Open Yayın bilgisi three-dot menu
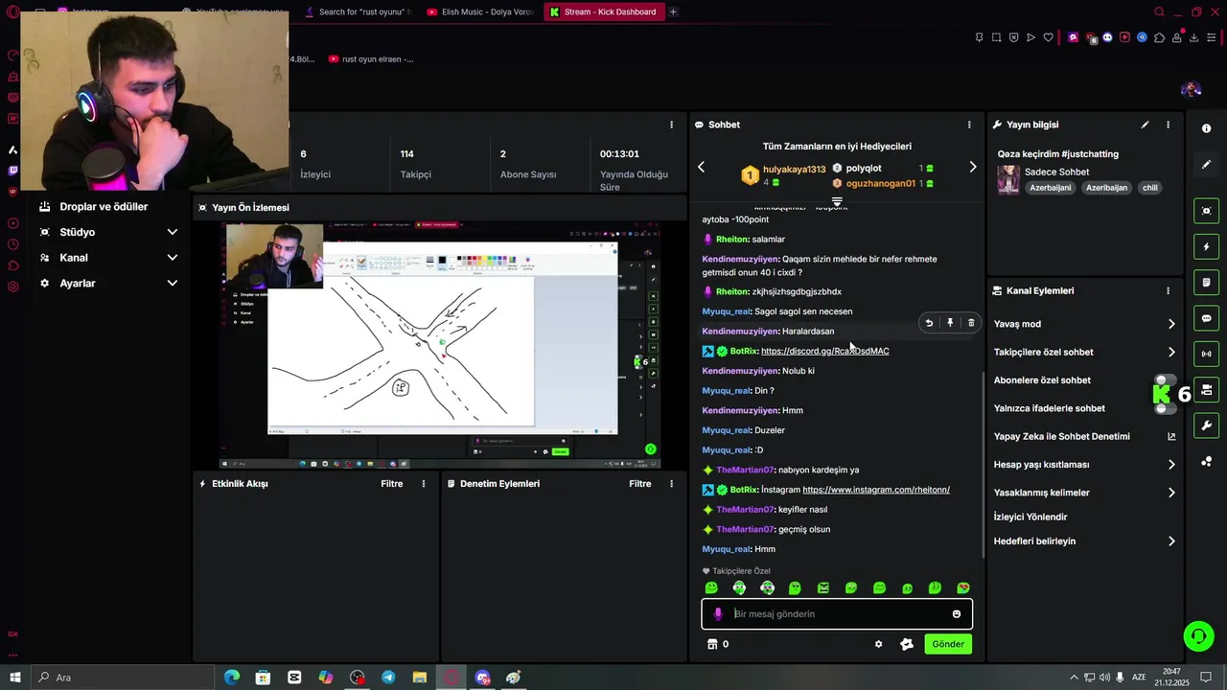1227x690 pixels. pyautogui.click(x=1168, y=125)
